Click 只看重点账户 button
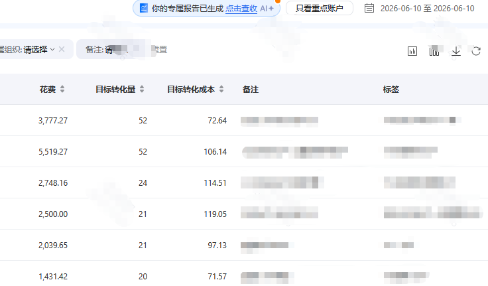This screenshot has width=488, height=286. [320, 8]
